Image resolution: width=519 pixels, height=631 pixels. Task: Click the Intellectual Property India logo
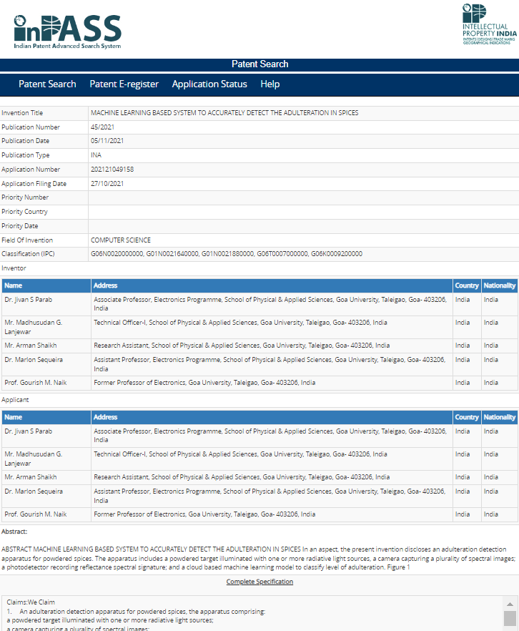[489, 24]
